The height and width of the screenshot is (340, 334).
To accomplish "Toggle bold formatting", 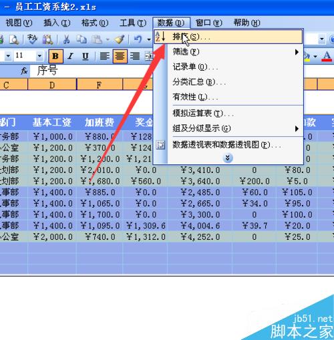I will (55, 56).
